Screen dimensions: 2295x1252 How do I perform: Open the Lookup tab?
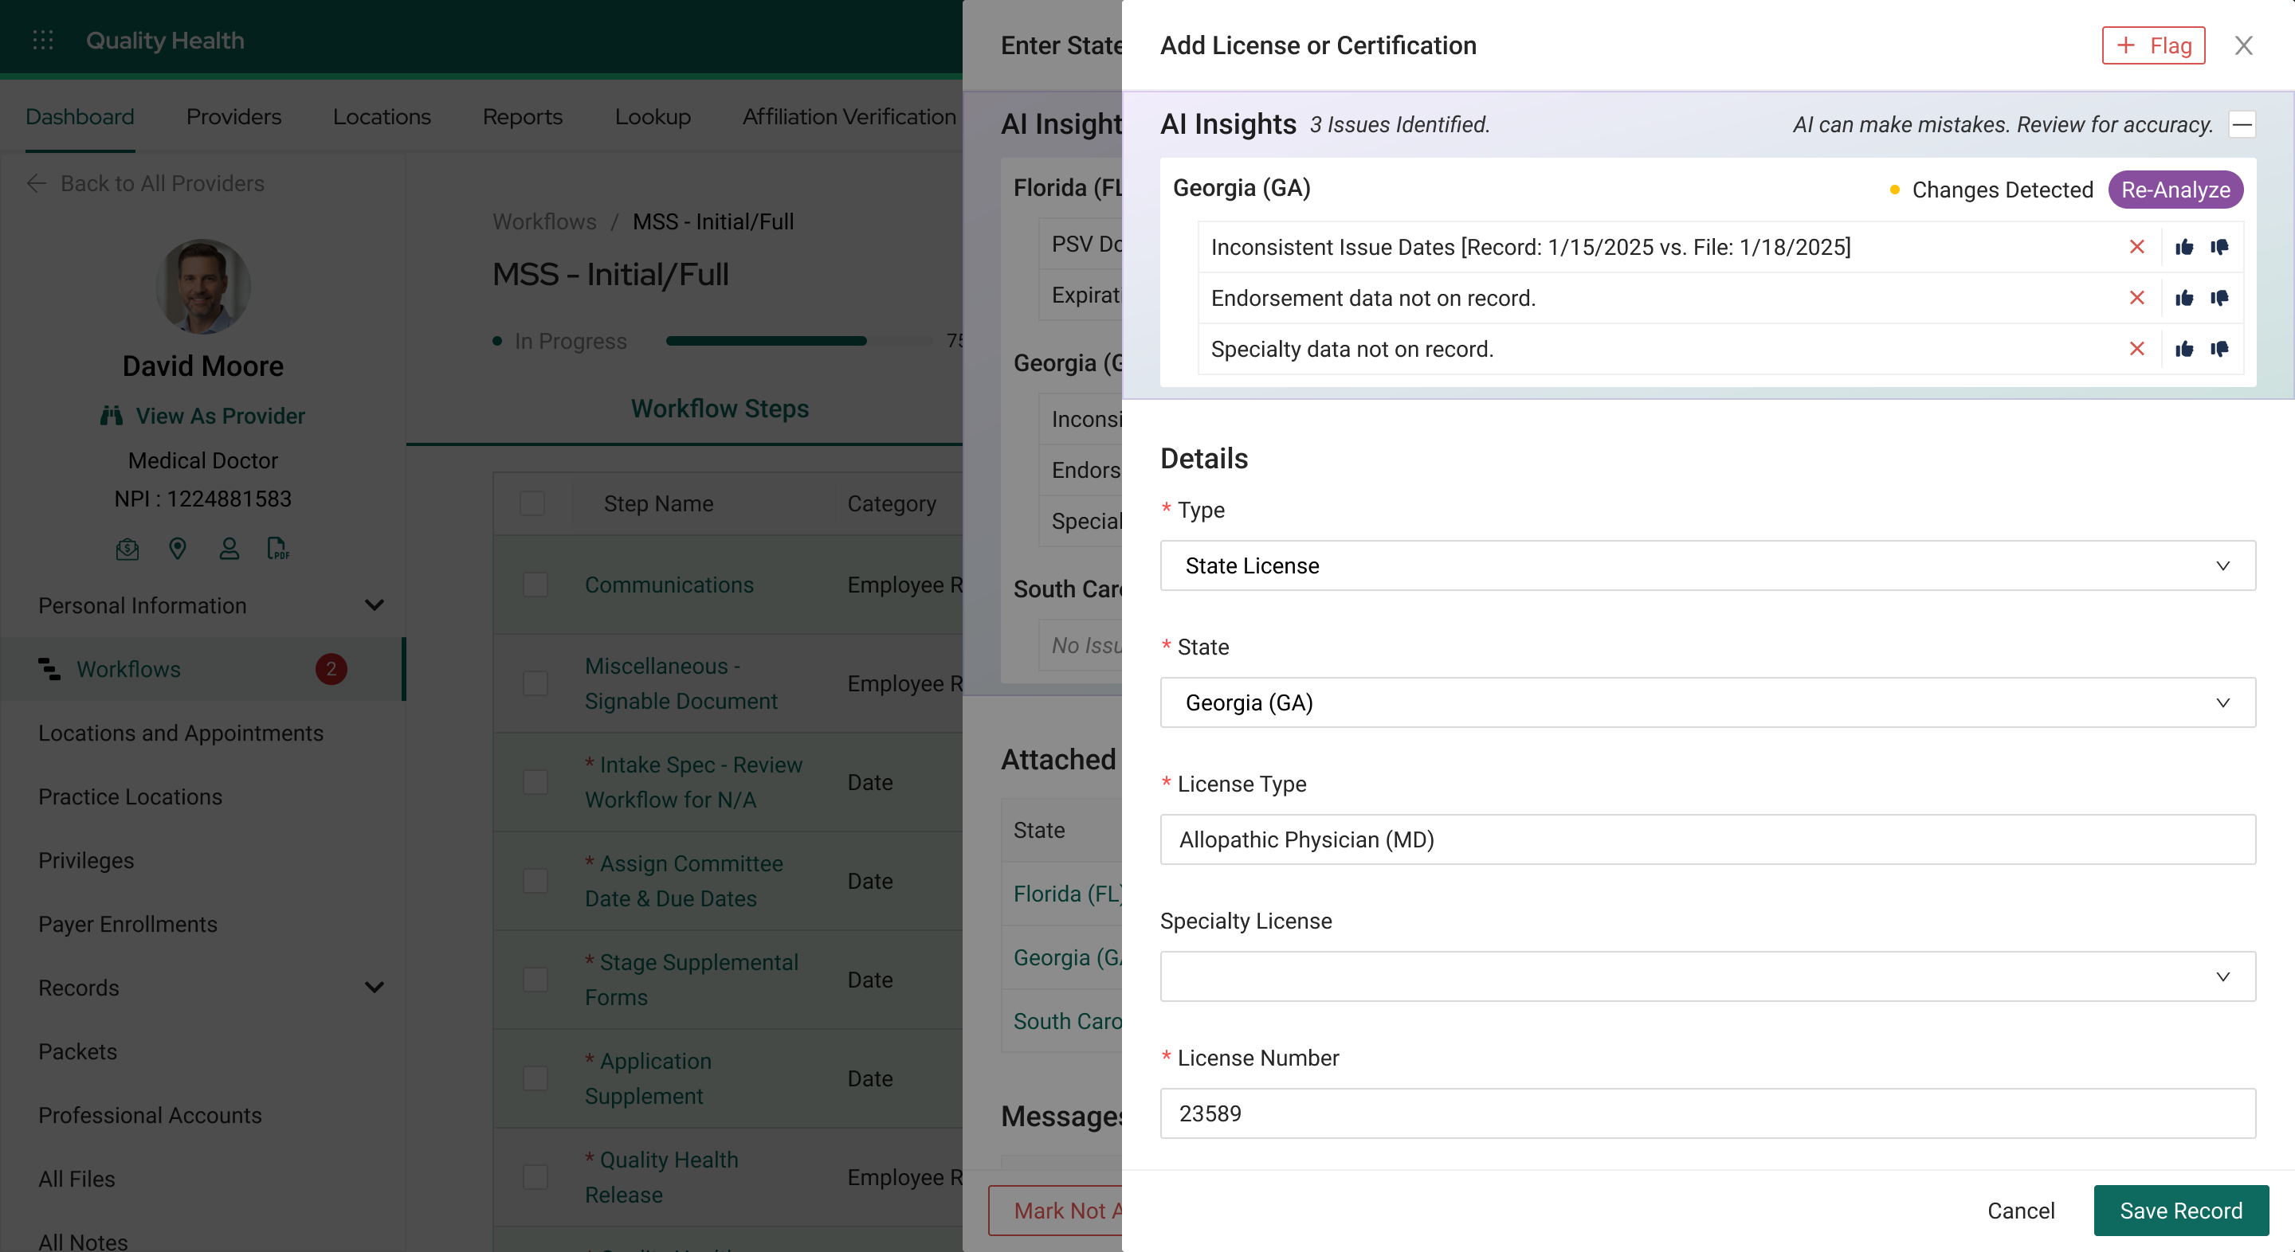coord(653,116)
